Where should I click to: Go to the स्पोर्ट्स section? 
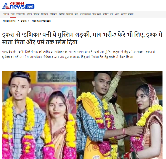click(x=62, y=14)
